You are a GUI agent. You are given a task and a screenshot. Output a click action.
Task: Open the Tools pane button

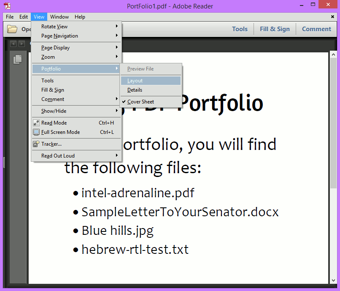[240, 29]
